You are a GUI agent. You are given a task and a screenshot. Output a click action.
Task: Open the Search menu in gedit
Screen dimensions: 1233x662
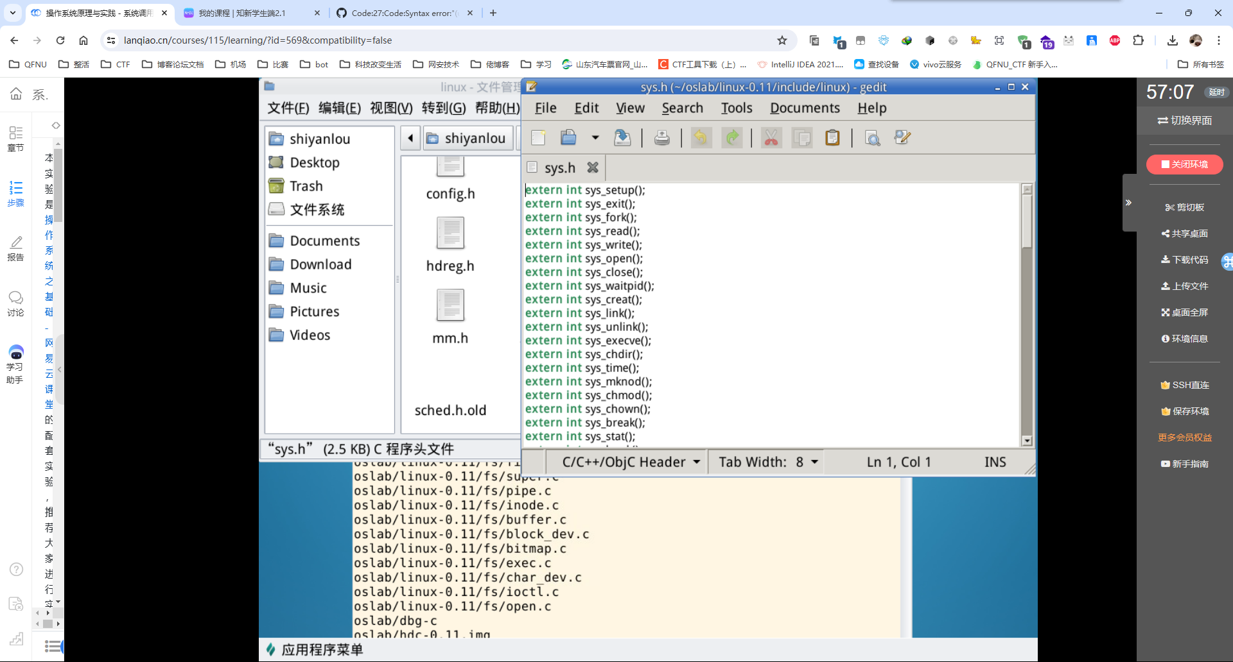(x=682, y=108)
